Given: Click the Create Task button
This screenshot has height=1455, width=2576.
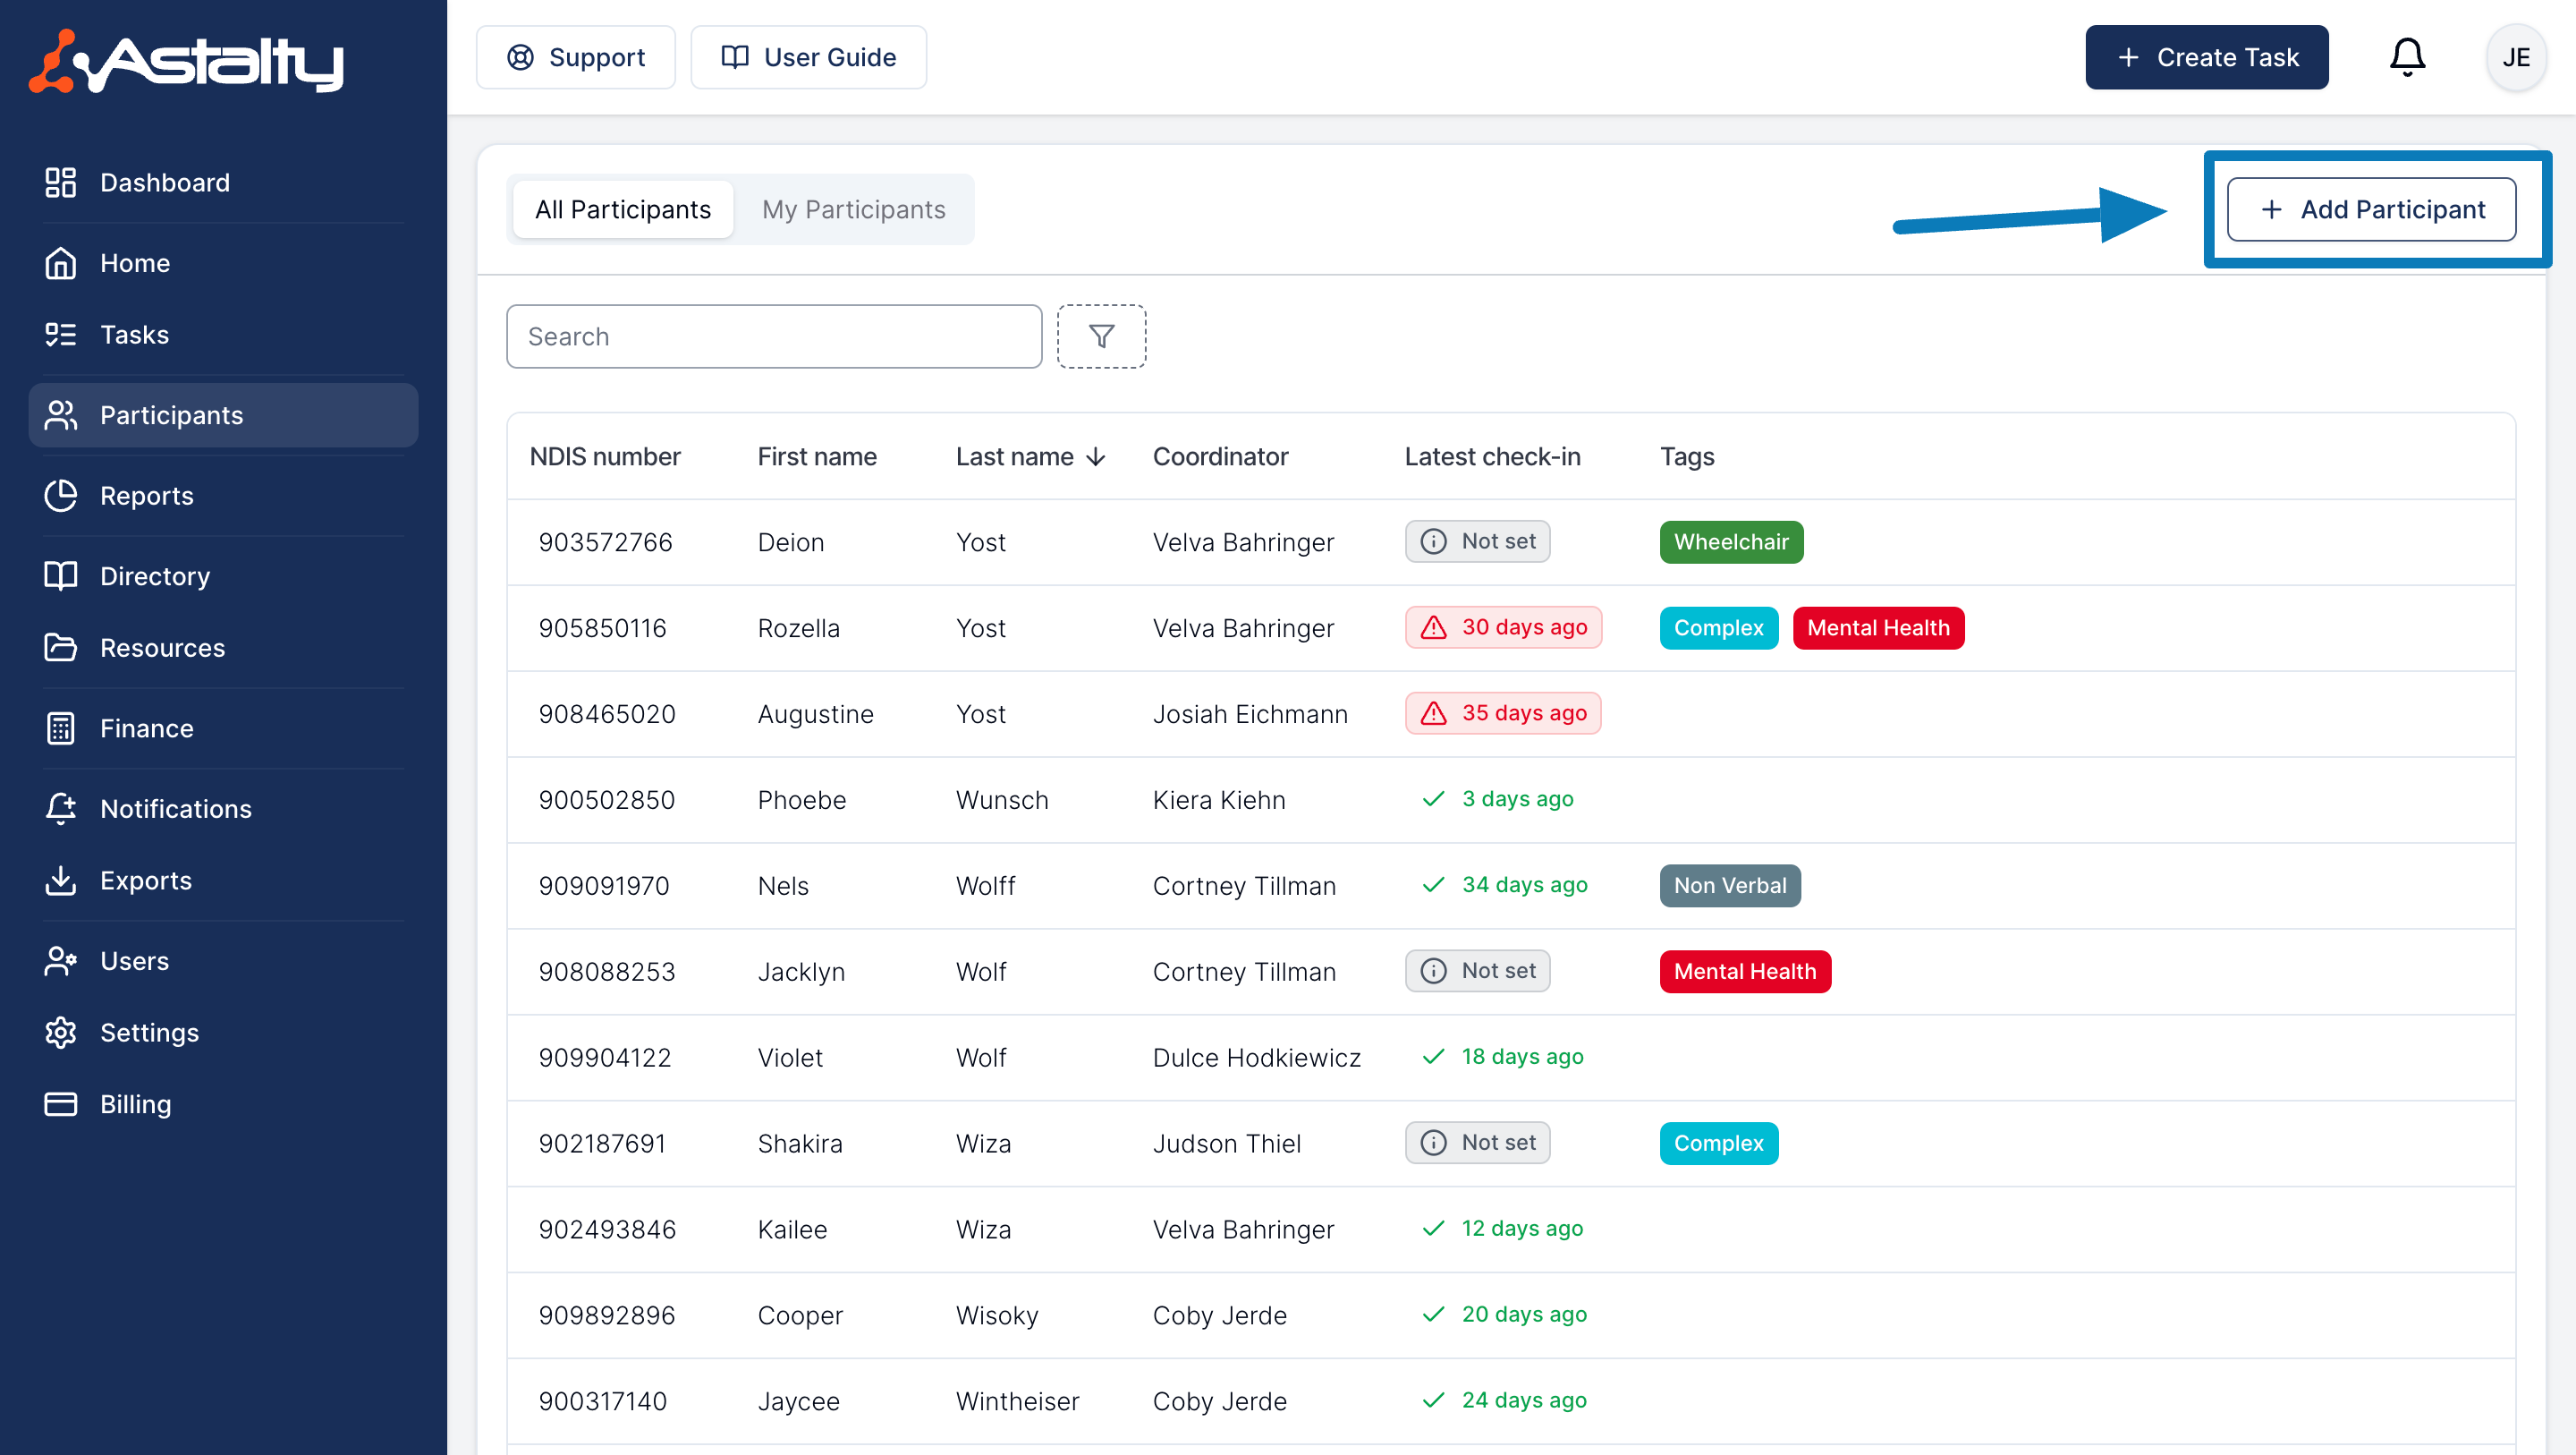Looking at the screenshot, I should 2206,57.
